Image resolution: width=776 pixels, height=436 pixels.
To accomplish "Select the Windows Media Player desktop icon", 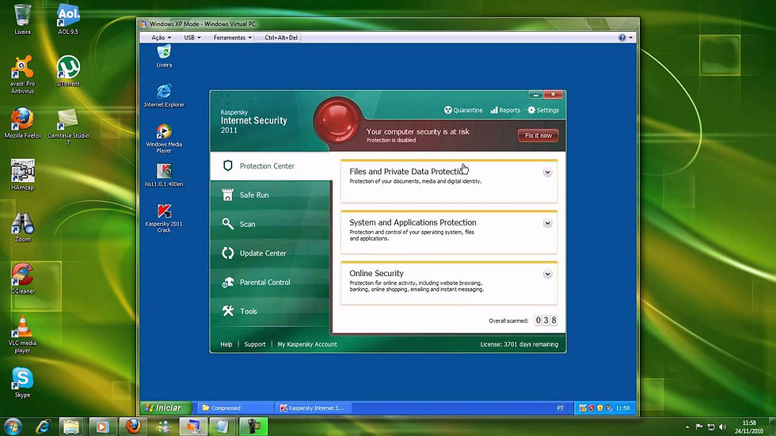I will point(164,138).
